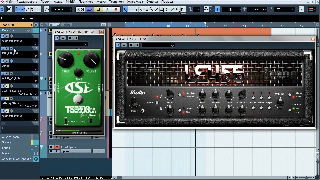Screen dimensions: 320x180
Task: Select the Time Warp tool
Action: tap(162, 9)
